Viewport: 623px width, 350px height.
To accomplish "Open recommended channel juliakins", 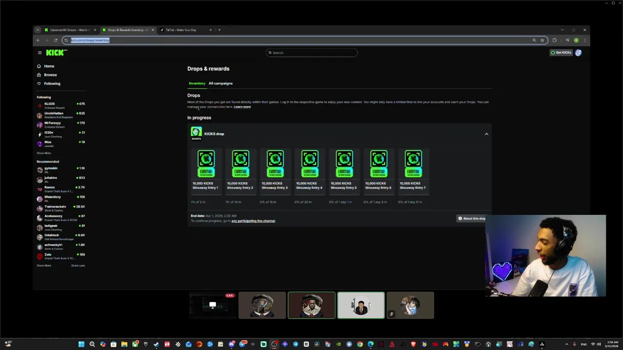I will (61, 179).
